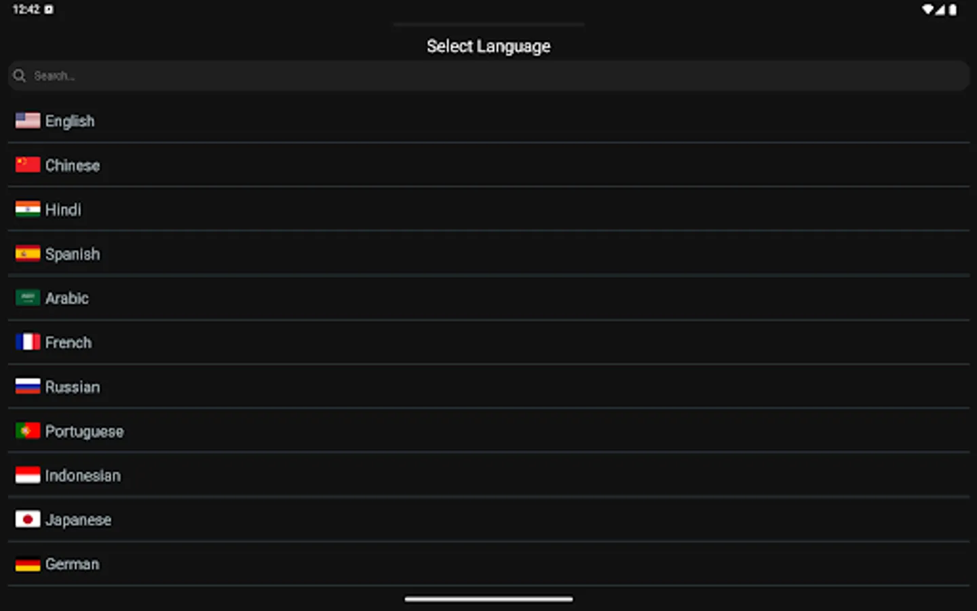
Task: Choose Indonesian language option
Action: click(83, 475)
